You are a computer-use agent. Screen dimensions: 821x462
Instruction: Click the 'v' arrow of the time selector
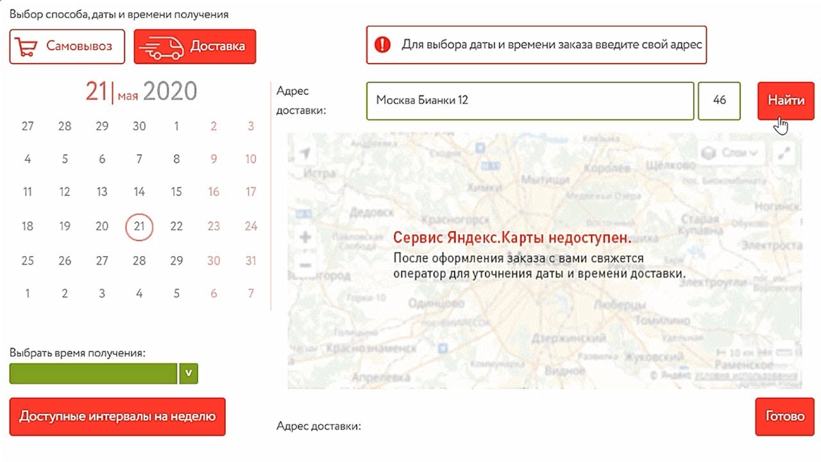[x=189, y=373]
